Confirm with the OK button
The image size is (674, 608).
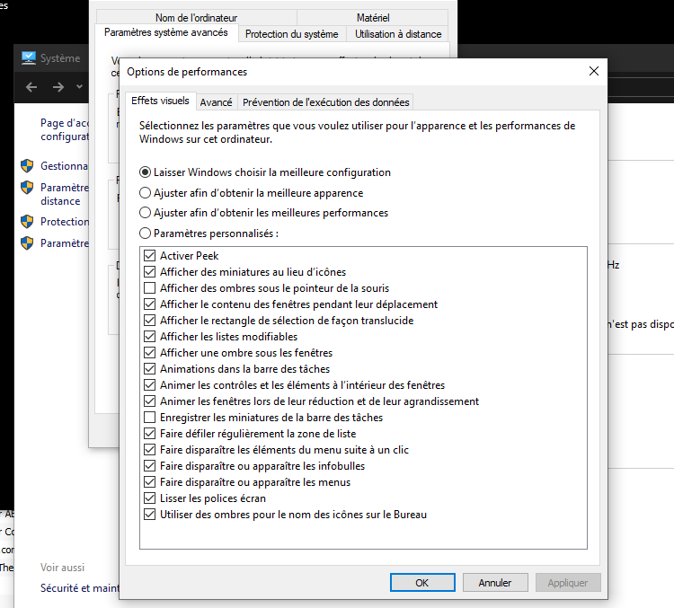(x=422, y=582)
